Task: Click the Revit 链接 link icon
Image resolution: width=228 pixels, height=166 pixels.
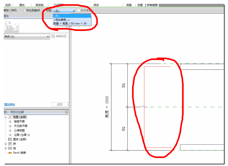Action: tap(10, 153)
